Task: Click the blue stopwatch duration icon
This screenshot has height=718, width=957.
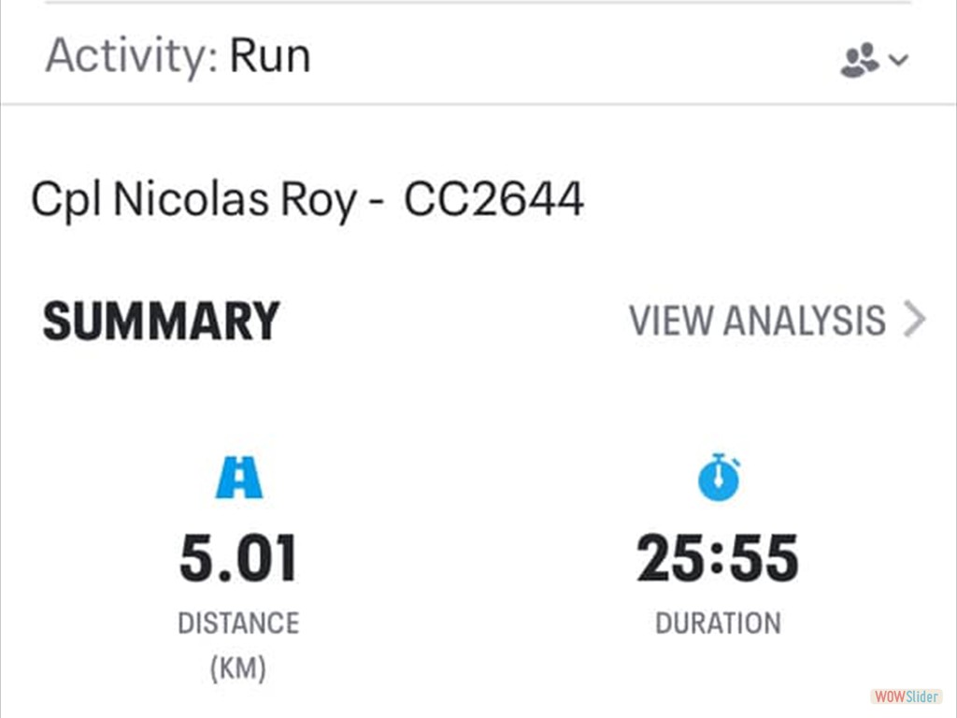Action: 719,477
